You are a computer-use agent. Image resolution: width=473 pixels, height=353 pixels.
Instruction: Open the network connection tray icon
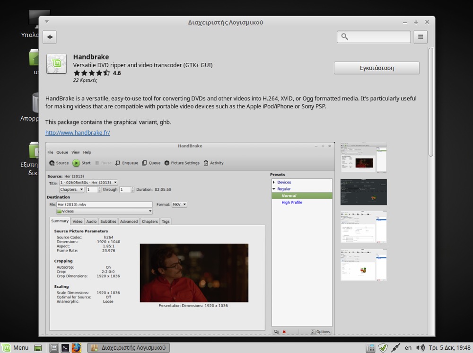click(395, 348)
